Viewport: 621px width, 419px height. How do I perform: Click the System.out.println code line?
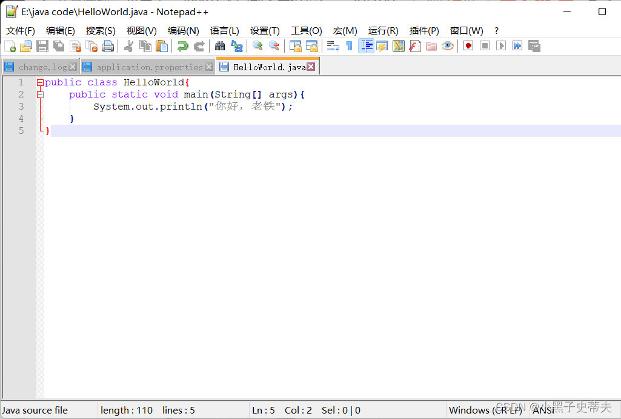(193, 107)
